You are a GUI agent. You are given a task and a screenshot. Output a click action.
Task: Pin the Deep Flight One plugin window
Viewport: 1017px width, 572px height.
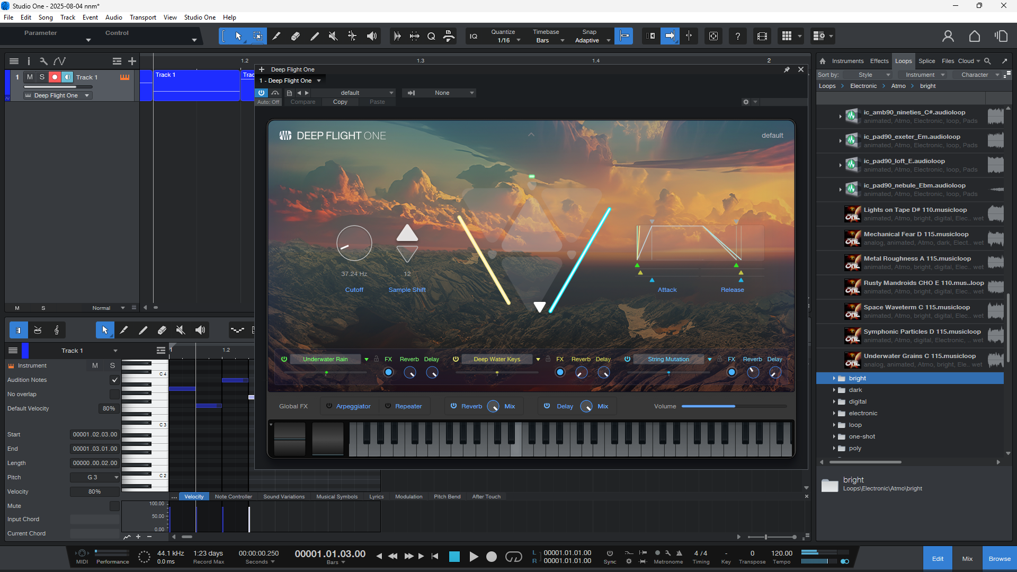787,69
